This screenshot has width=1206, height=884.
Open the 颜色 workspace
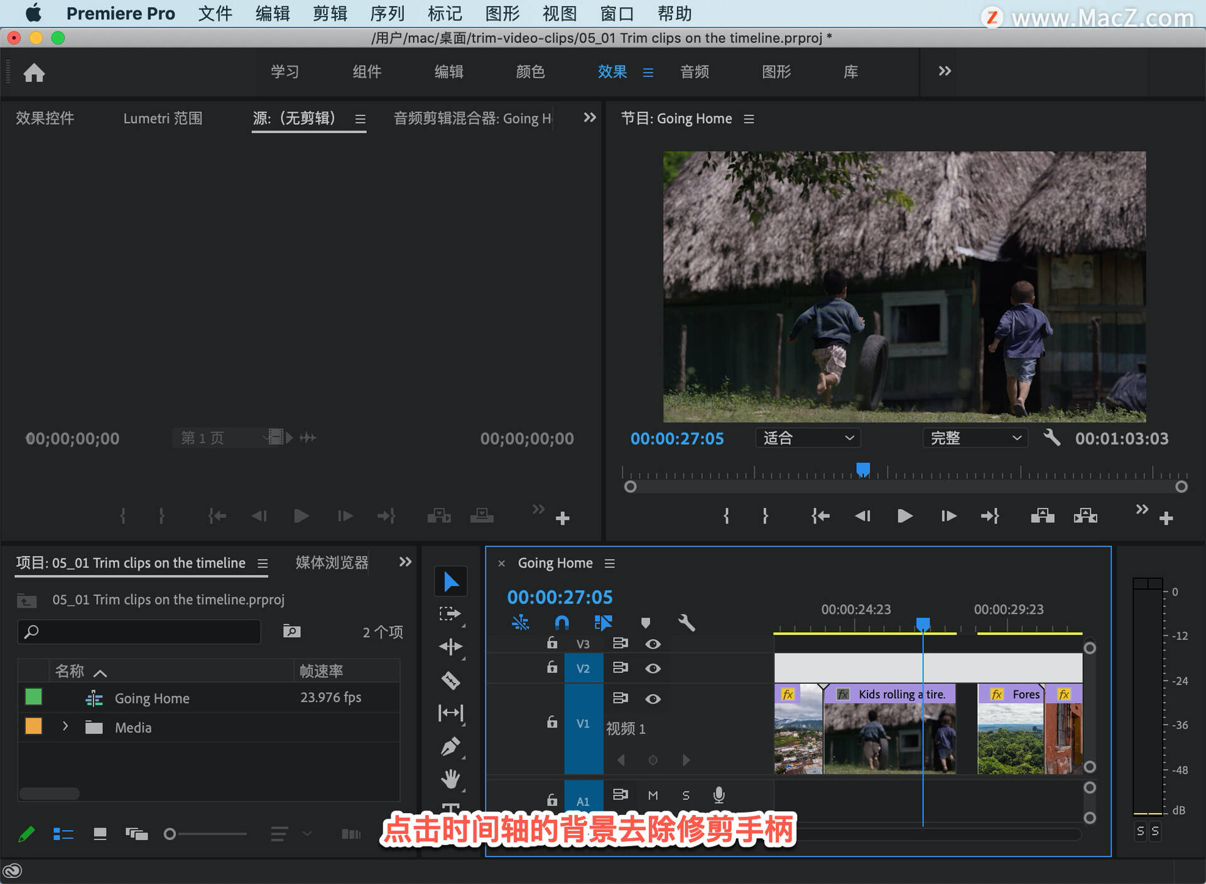coord(530,72)
